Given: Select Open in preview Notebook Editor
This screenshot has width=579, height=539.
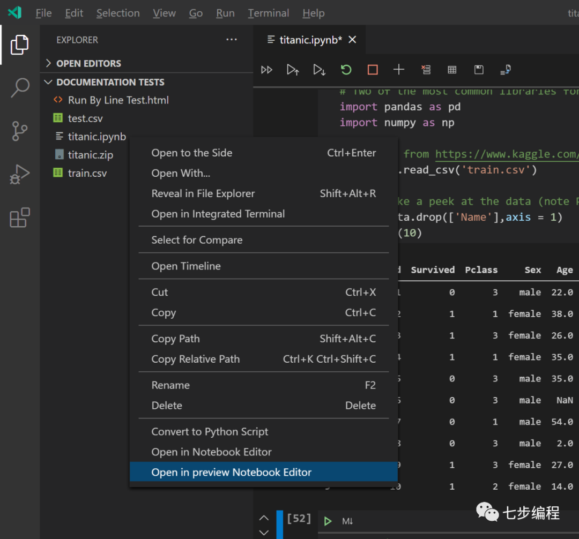Looking at the screenshot, I should tap(231, 472).
